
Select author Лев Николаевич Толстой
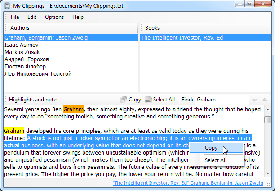(x=71, y=74)
